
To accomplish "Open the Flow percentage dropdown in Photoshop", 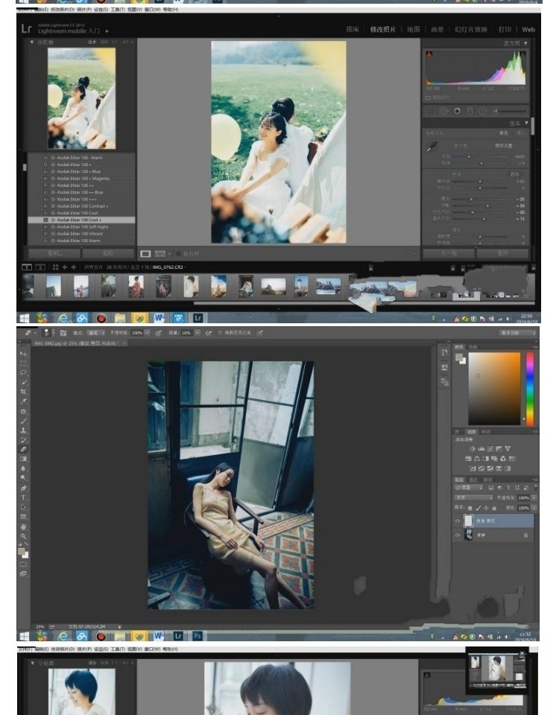I will [197, 333].
